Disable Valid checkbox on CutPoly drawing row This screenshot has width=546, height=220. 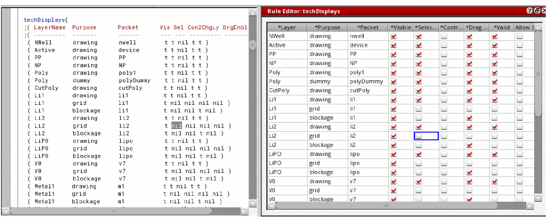pos(494,91)
